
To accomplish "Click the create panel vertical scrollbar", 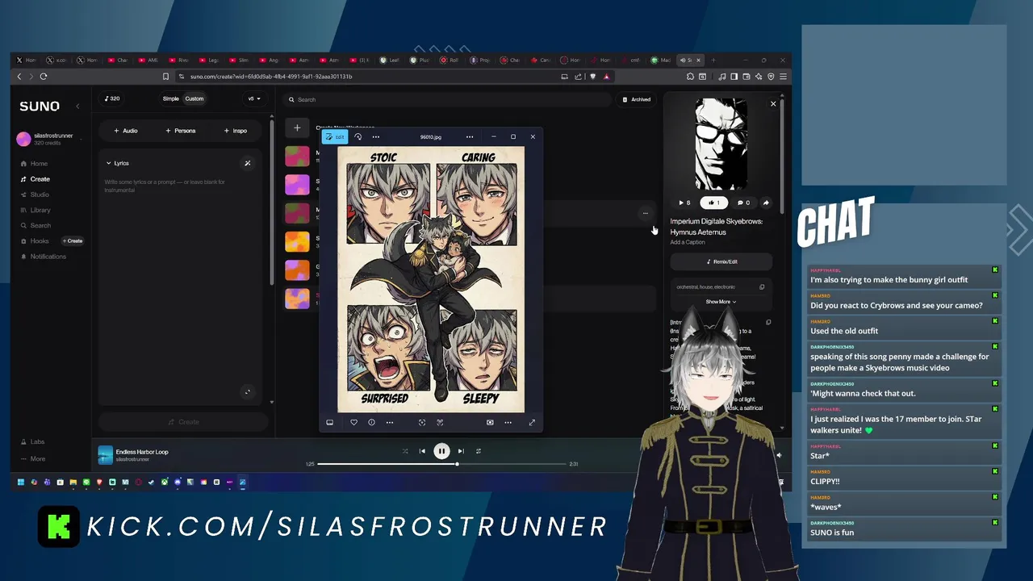I will point(272,202).
